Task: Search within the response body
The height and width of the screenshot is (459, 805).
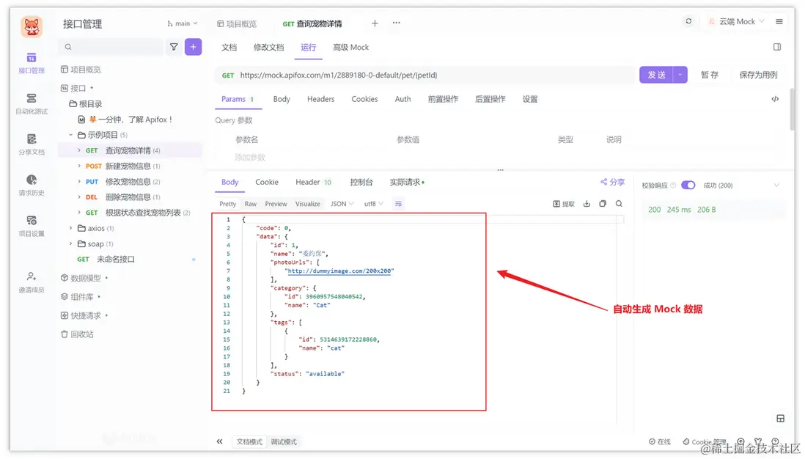Action: 620,204
